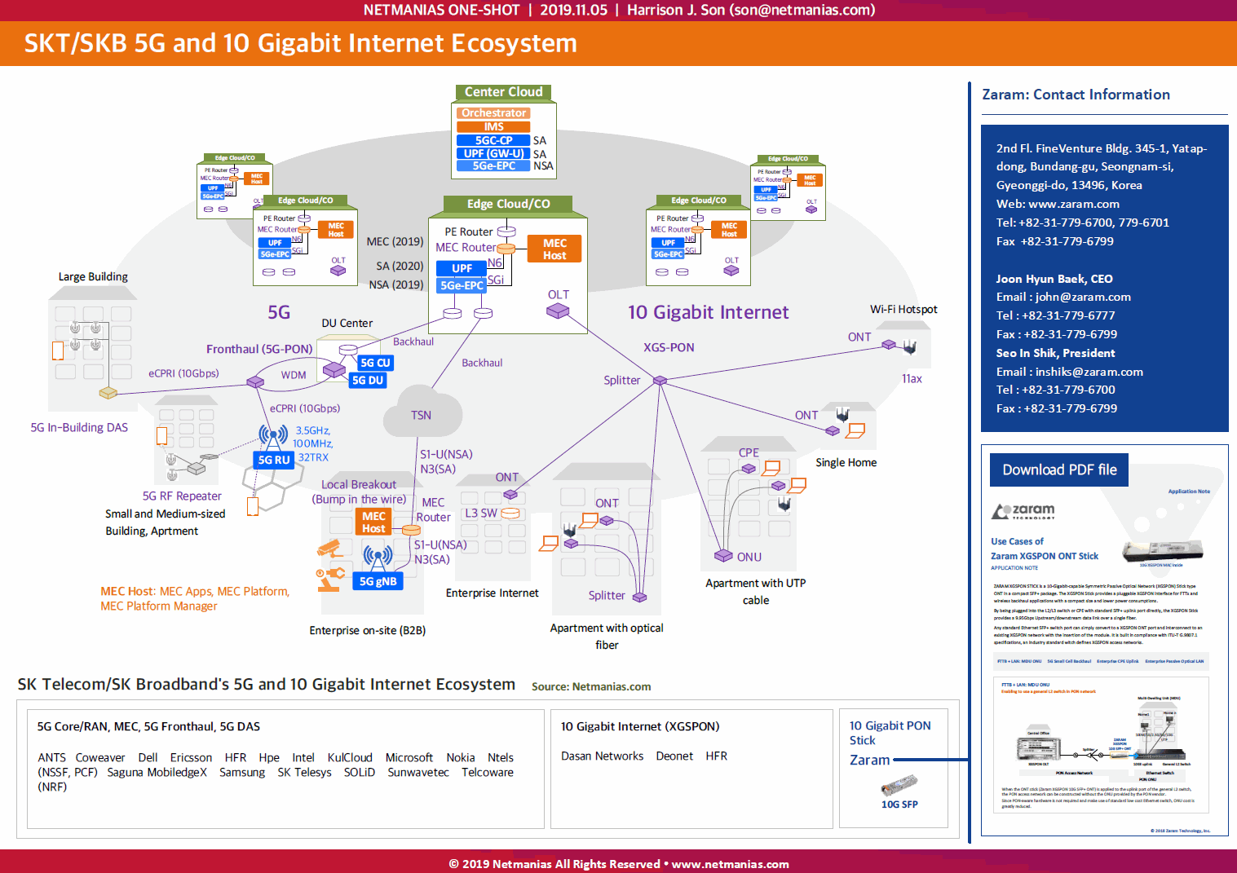Click the Samsung vendor name
1237x873 pixels.
point(242,772)
